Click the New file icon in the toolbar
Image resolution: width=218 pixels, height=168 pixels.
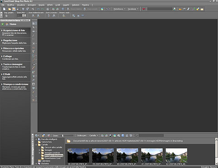[x=4, y=9]
